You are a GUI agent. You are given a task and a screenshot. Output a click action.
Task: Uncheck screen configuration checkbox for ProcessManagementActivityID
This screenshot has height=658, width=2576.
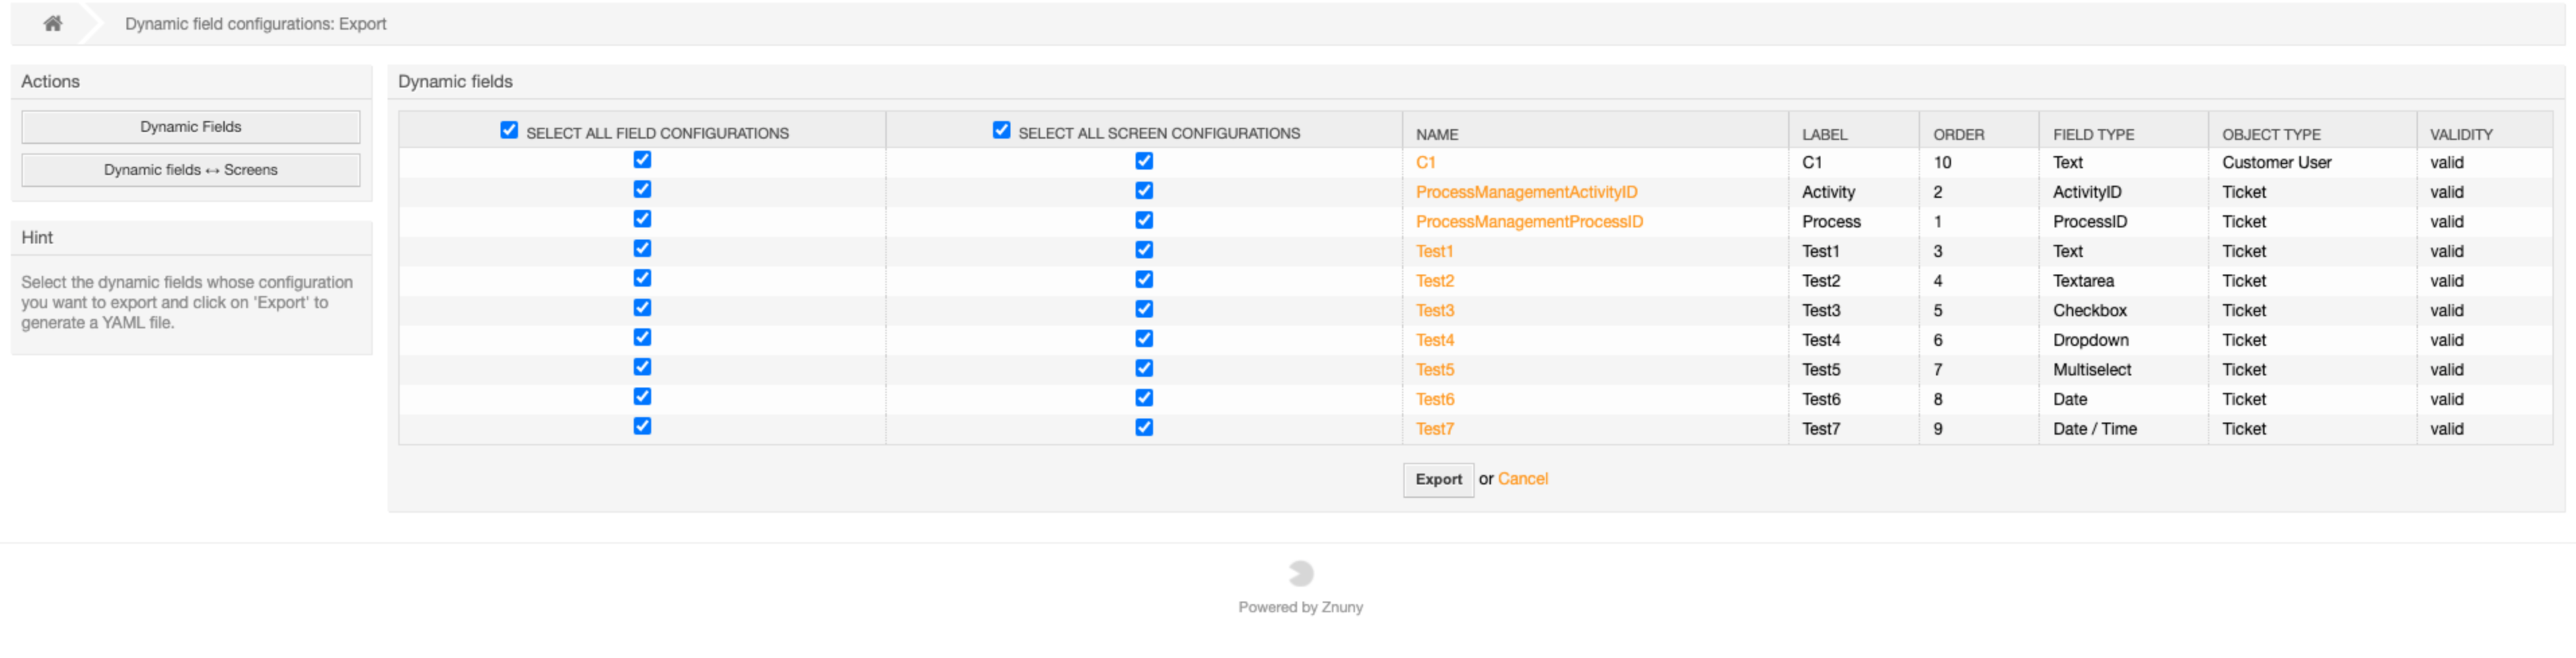coord(1144,190)
